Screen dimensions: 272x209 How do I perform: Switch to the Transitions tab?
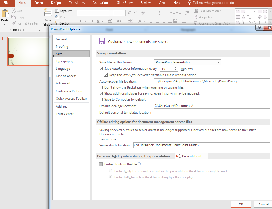tap(77, 3)
